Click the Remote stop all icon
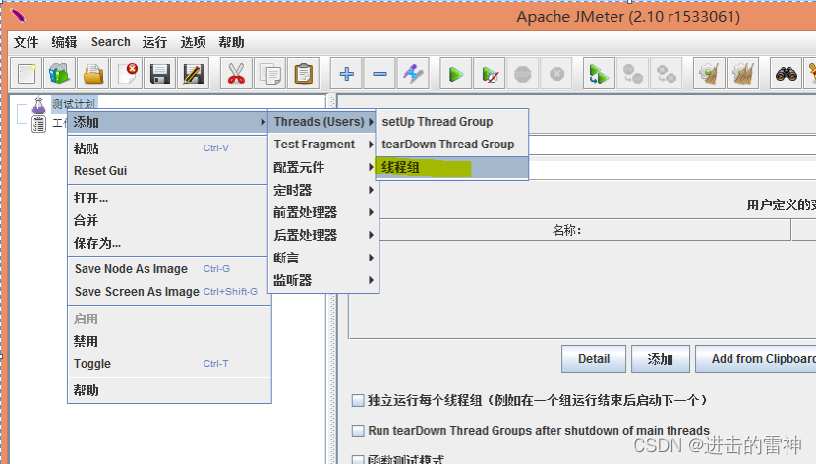Viewport: 816px width, 464px height. pos(632,74)
